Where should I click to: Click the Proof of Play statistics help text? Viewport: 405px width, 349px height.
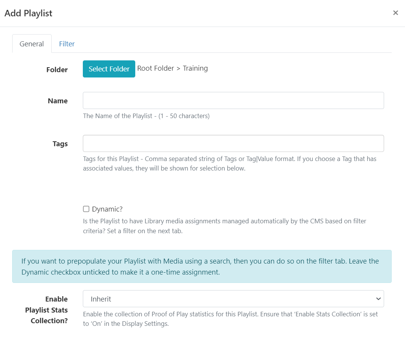tap(230, 319)
